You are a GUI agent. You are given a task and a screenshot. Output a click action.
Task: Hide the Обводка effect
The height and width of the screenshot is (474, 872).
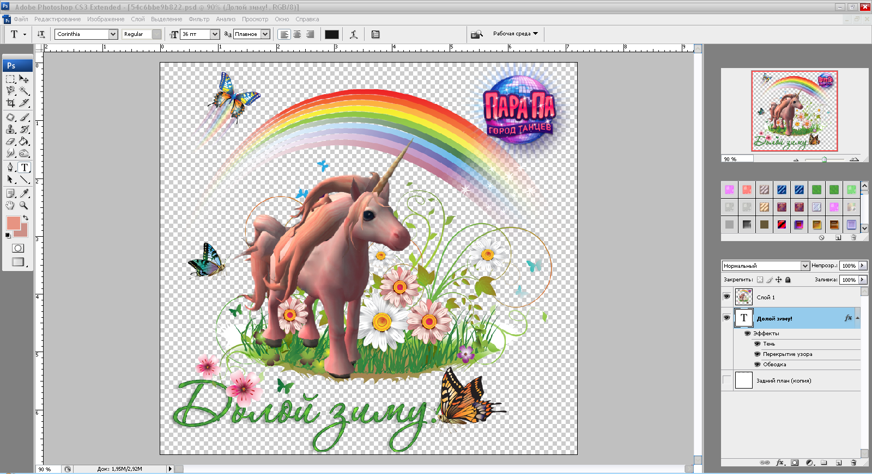pyautogui.click(x=757, y=364)
